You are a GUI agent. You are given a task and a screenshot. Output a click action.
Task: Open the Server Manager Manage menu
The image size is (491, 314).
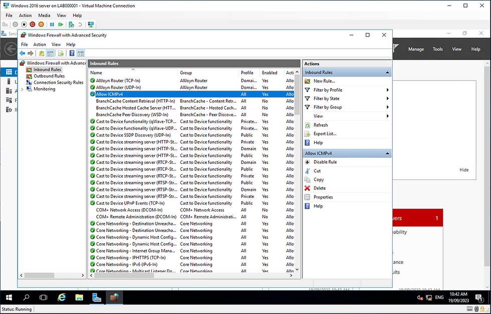(x=416, y=49)
